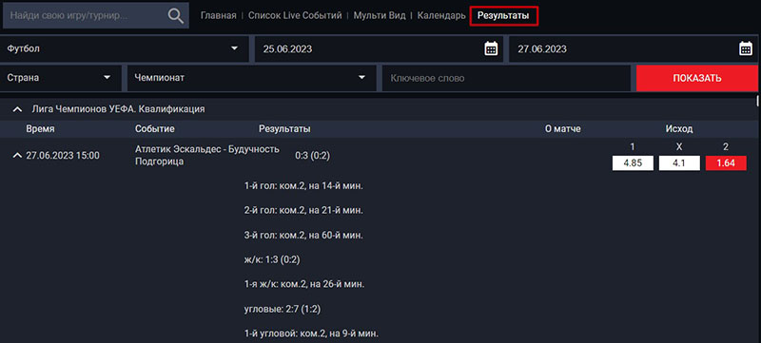Click the 2-й гол 21-й мин. line
This screenshot has width=761, height=343.
(x=303, y=211)
